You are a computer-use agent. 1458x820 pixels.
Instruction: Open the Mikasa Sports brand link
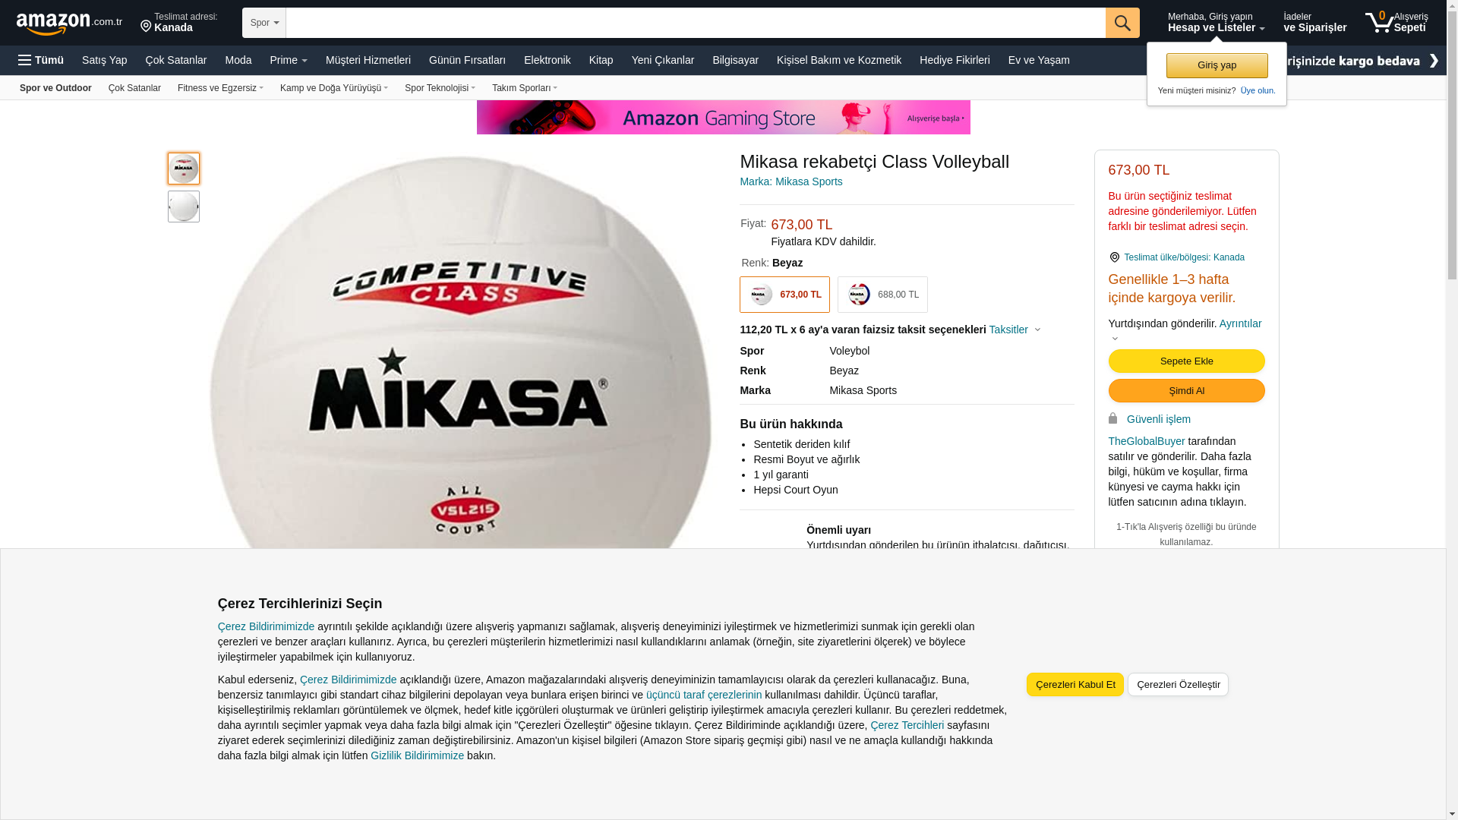coord(791,181)
